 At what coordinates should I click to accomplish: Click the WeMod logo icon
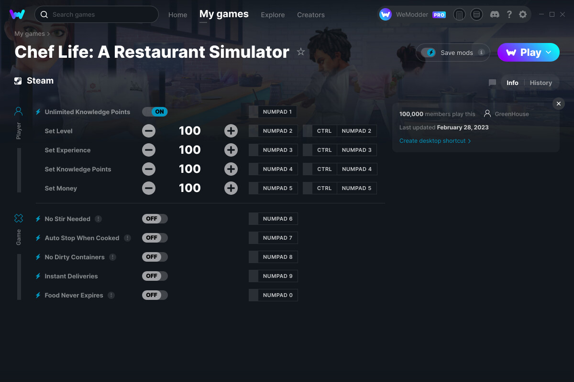pyautogui.click(x=17, y=14)
